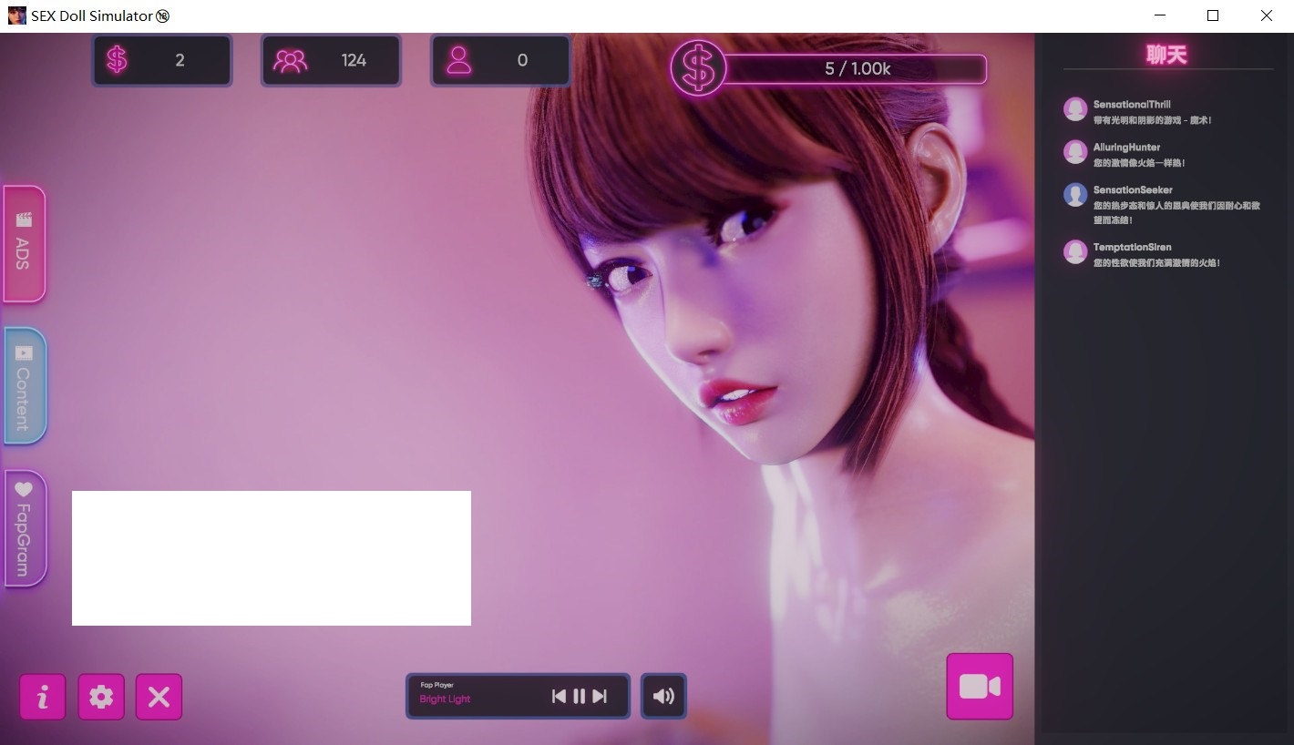
Task: Click the Bright Light track title
Action: (445, 699)
